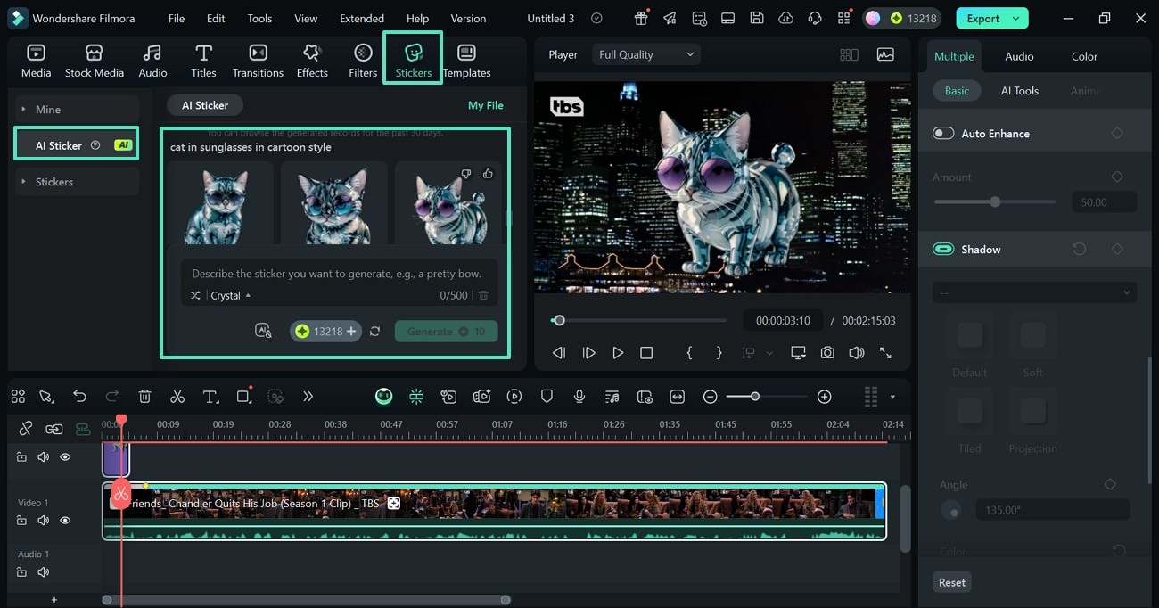Open My File in the sticker panel
The height and width of the screenshot is (608, 1159).
coord(485,104)
